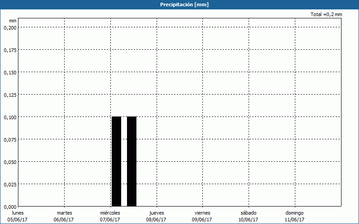Click the 0,100 y-axis value
The width and height of the screenshot is (359, 224).
tap(10, 117)
